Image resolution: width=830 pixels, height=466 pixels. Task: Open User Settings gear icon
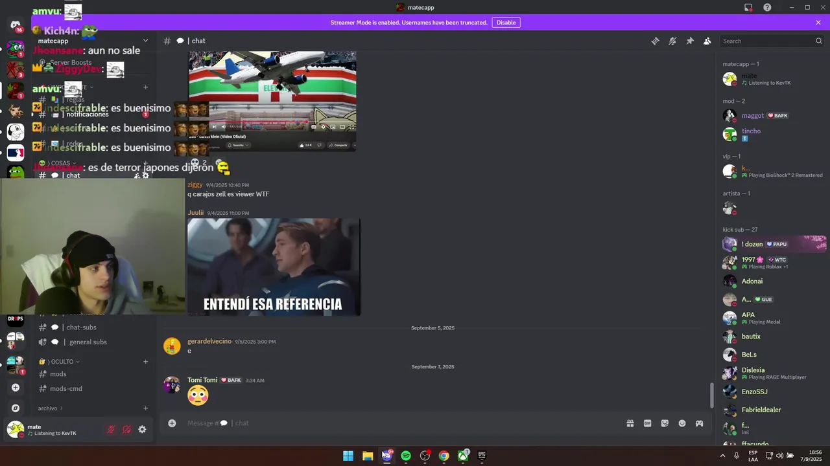click(x=142, y=429)
